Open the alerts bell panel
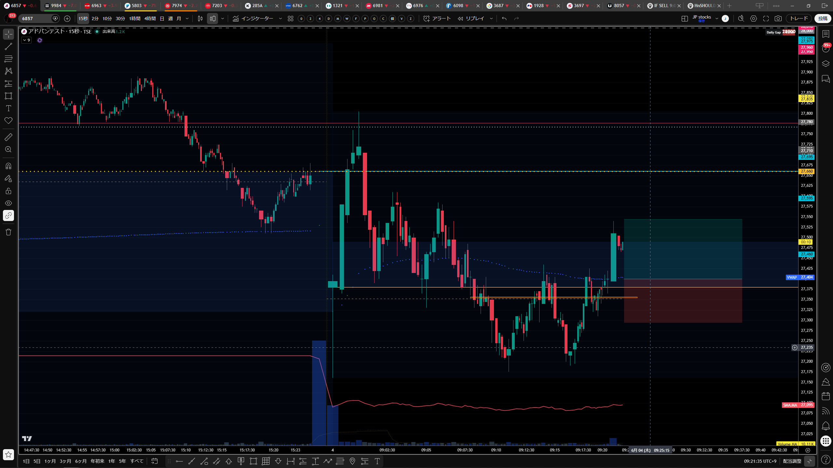Viewport: 833px width, 468px height. tap(826, 426)
